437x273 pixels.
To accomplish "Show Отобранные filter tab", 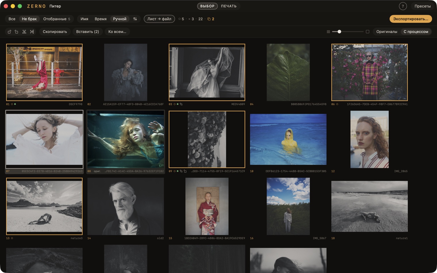I will pyautogui.click(x=57, y=19).
